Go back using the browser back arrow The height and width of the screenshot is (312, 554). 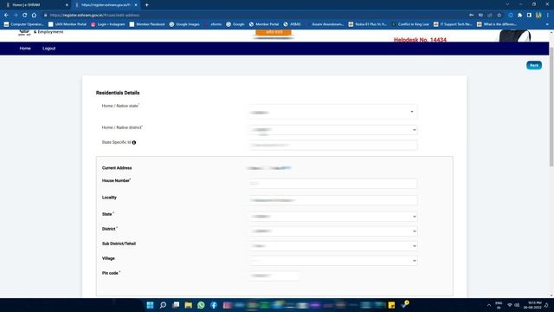point(6,16)
